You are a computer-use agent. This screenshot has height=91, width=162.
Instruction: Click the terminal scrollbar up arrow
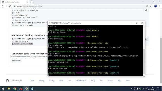click(x=144, y=26)
